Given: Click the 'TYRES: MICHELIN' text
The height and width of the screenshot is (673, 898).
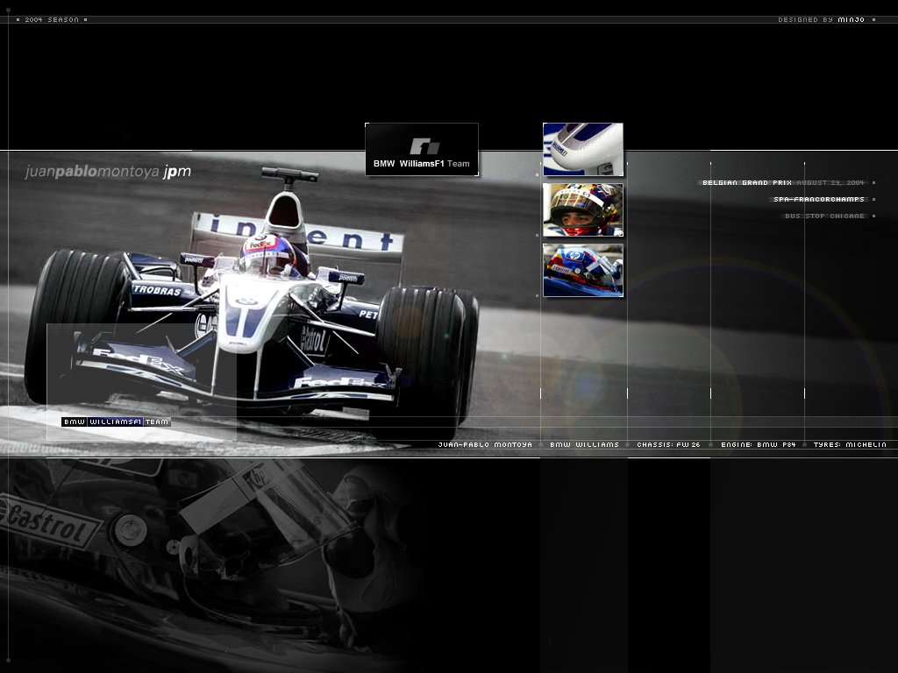Looking at the screenshot, I should [850, 444].
